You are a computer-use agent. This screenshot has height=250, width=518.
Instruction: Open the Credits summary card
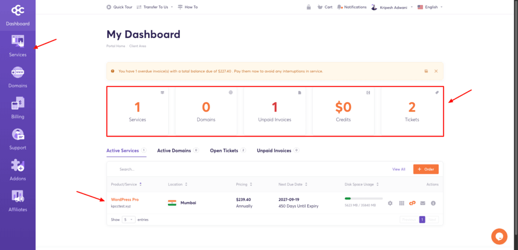[x=343, y=111]
